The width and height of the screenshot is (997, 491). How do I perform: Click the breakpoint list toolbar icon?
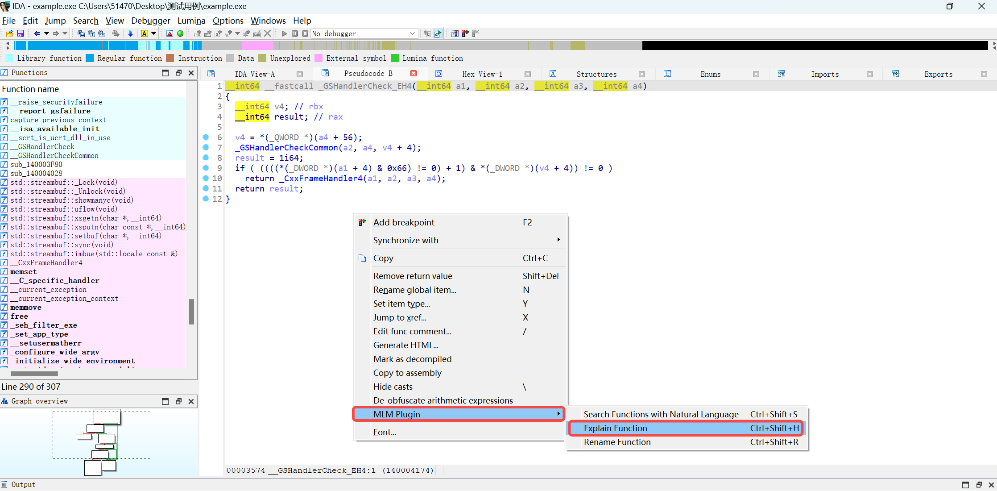pos(455,33)
